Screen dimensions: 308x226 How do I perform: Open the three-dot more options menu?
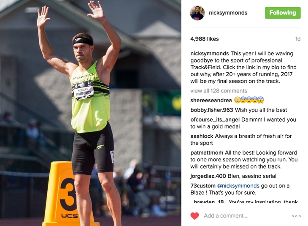(x=296, y=216)
